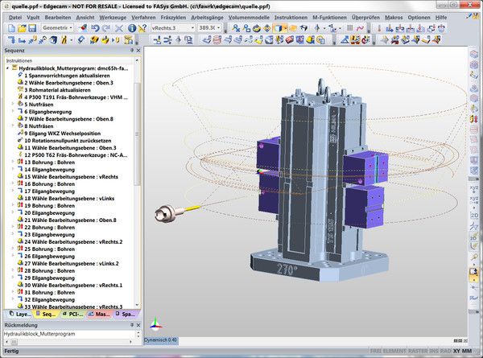
Task: Click the 2D view icon in right sidebar
Action: pos(474,216)
